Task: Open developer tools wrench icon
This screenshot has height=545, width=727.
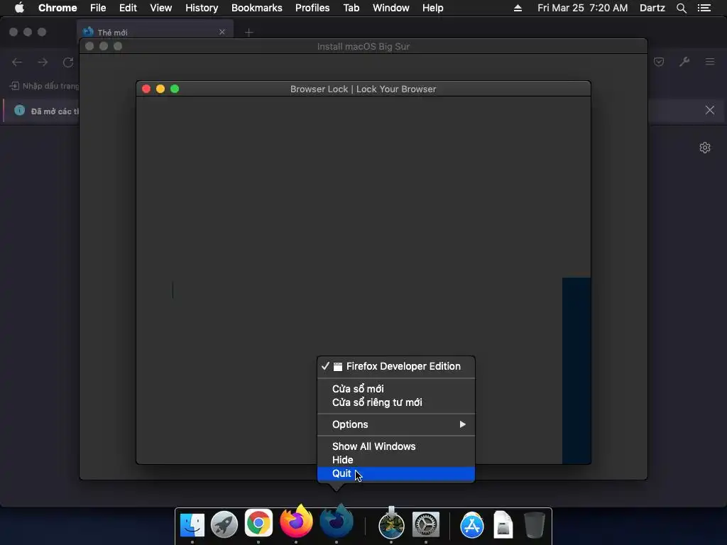Action: [684, 62]
